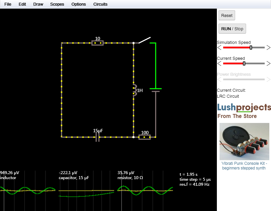The image size is (271, 211).
Task: Open the Draw menu
Action: coord(38,4)
